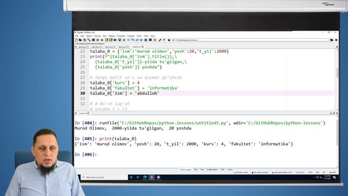The width and height of the screenshot is (348, 196).
Task: Click the comment line 'Yangi kalit so'z'
Action: [136, 77]
